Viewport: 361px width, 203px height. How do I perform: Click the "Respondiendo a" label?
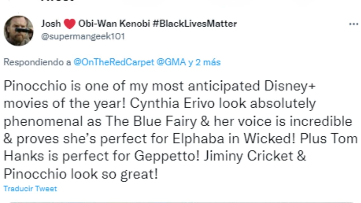37,62
